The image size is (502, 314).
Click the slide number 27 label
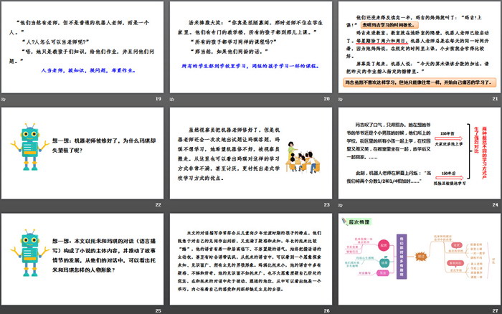[x=493, y=310]
